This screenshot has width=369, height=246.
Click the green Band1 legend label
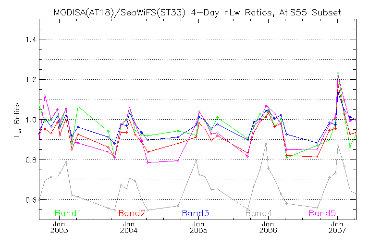click(68, 213)
